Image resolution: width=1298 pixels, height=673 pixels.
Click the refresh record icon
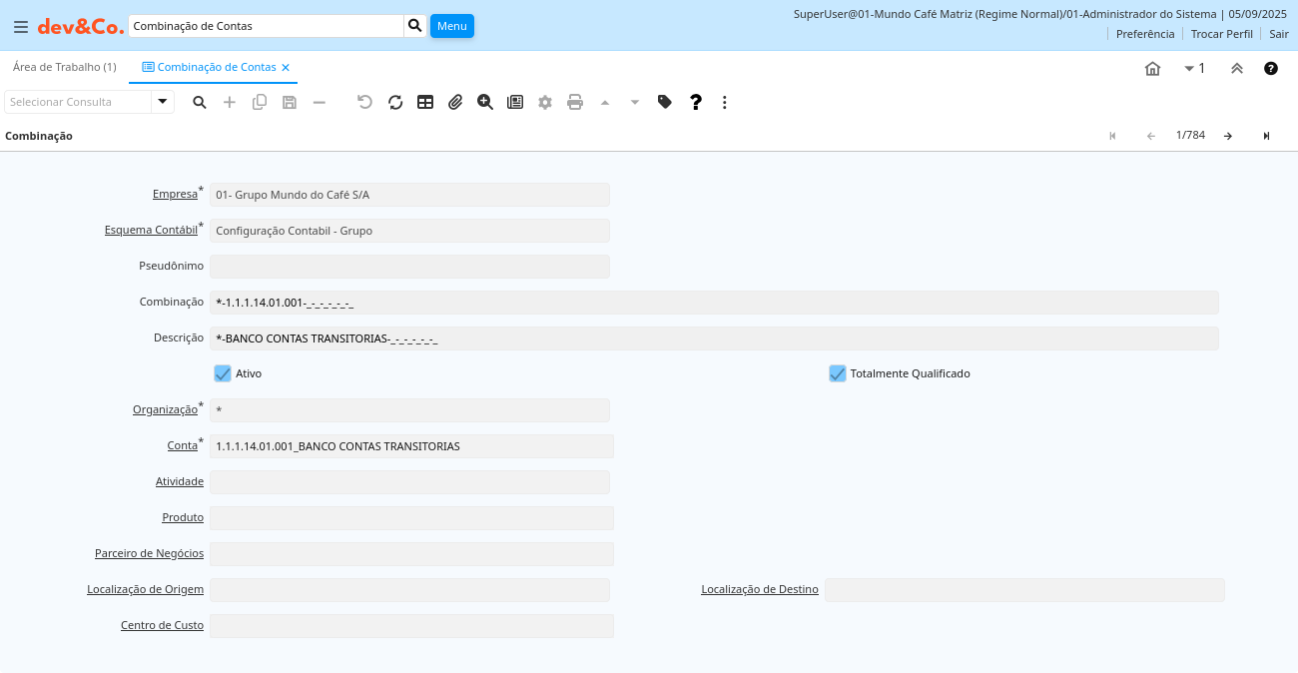(x=395, y=102)
